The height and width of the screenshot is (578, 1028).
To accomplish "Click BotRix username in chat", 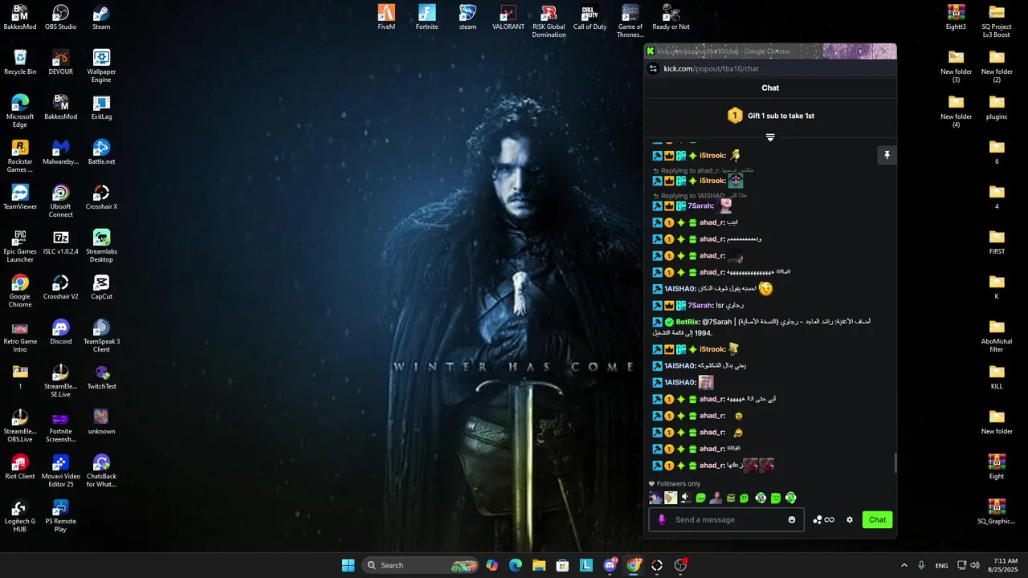I will coord(687,322).
